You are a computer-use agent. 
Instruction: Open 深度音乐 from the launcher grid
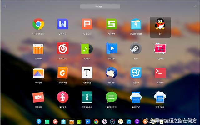click(x=87, y=49)
